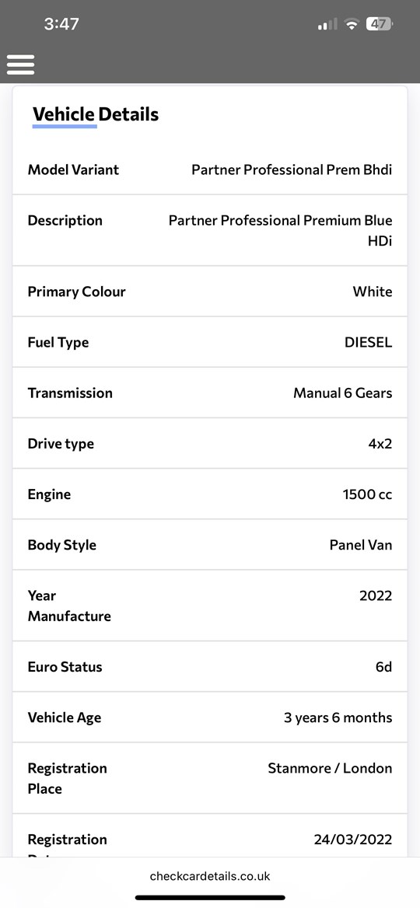Select the Manual 6 Gears transmission value
This screenshot has width=420, height=908.
click(343, 393)
